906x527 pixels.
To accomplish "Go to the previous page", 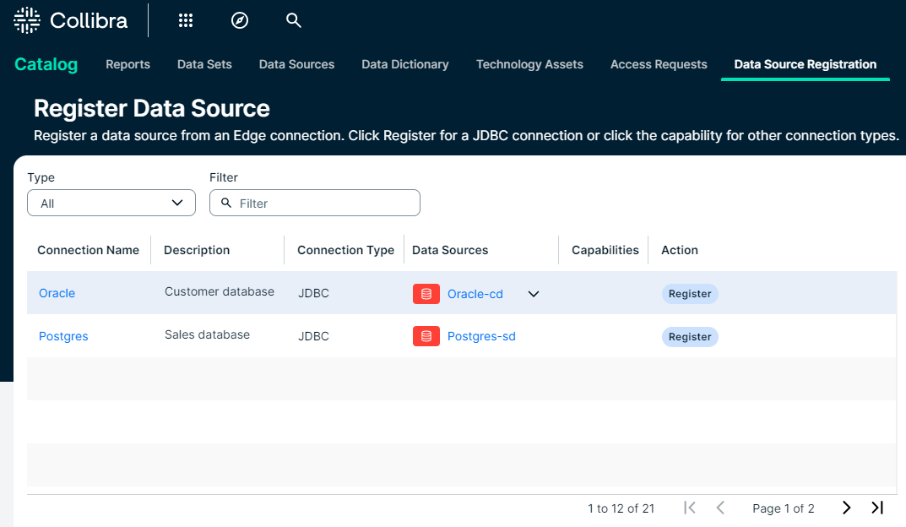I will click(x=720, y=508).
